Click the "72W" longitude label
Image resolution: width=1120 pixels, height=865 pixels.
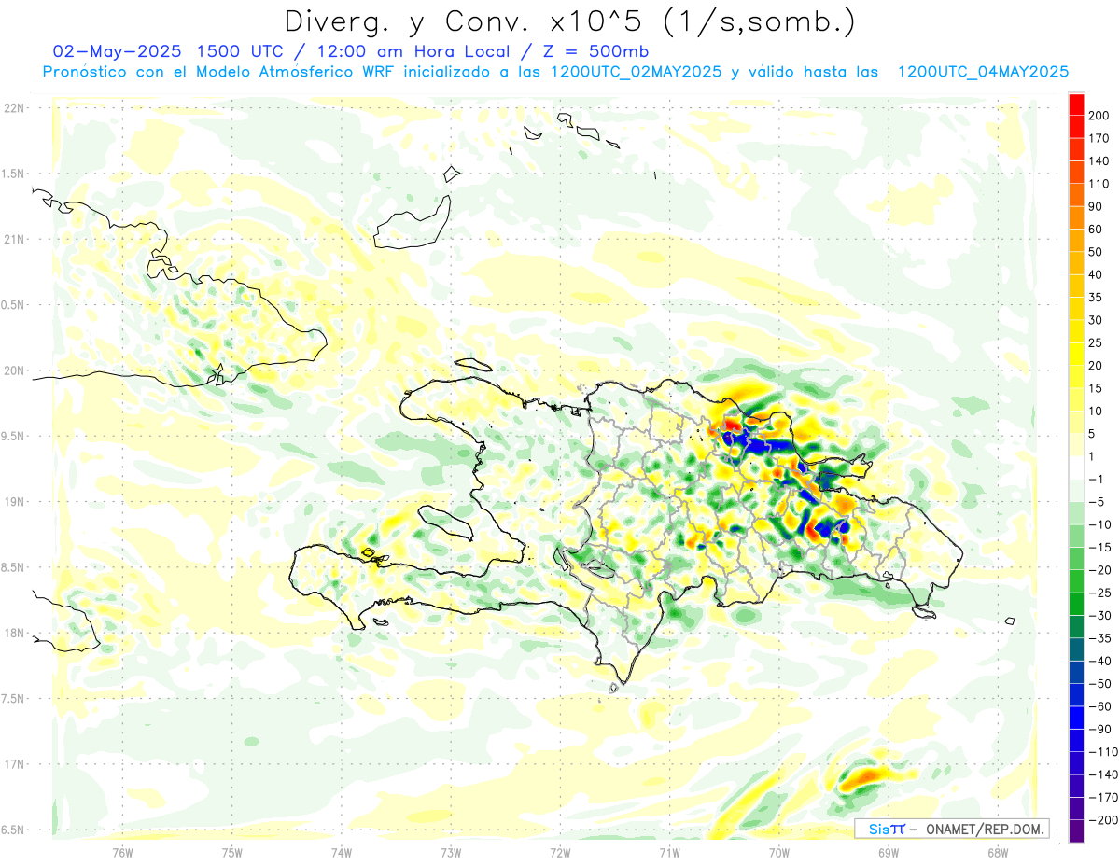click(560, 853)
